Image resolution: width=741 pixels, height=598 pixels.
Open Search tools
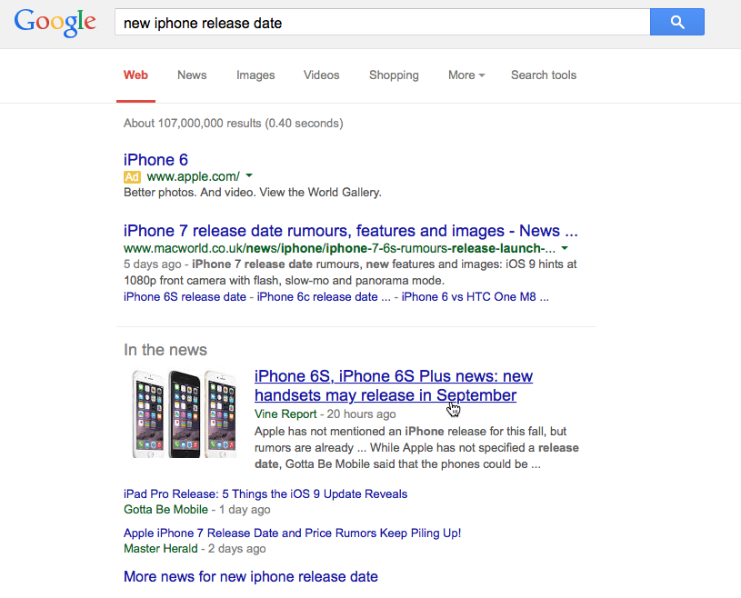pos(543,75)
